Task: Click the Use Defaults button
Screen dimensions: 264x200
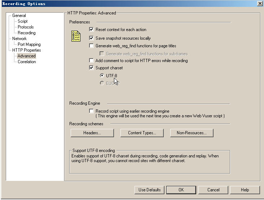Action: click(x=149, y=190)
